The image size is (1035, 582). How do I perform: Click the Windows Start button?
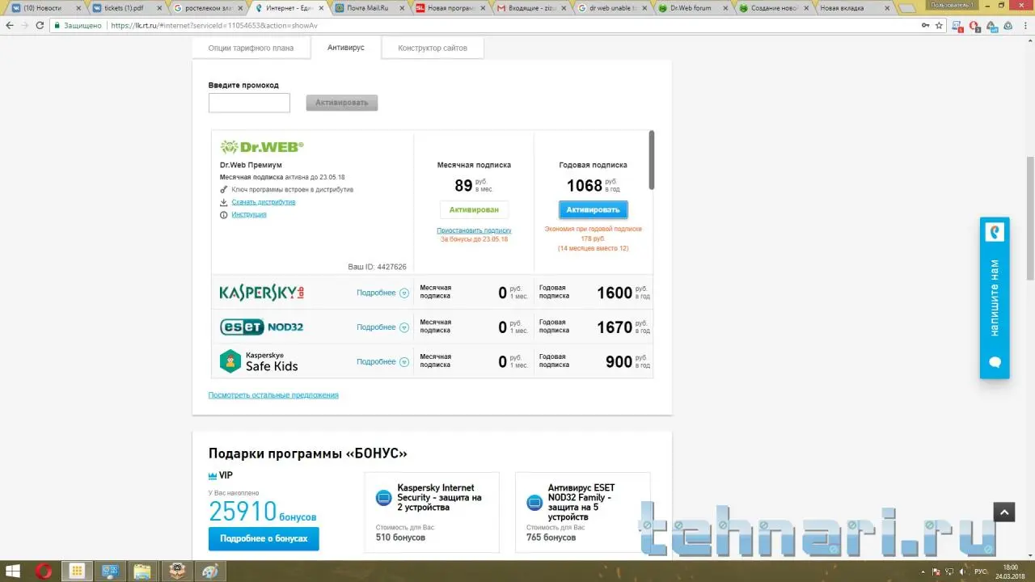pyautogui.click(x=15, y=571)
